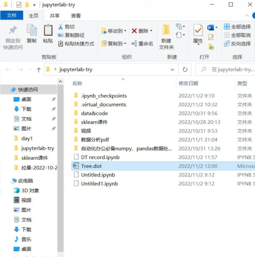255x257 pixels.
Task: Click the red Delete icon
Action: point(134,31)
